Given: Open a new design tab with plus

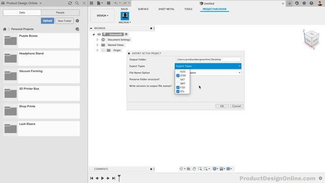Looking at the screenshot, I should pyautogui.click(x=289, y=4).
